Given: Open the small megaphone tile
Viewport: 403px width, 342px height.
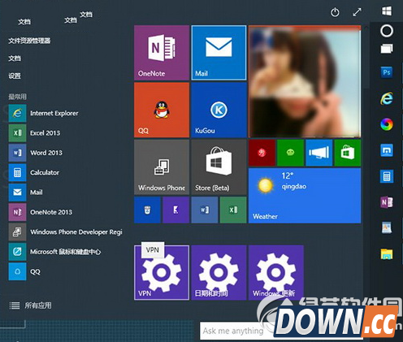Looking at the screenshot, I should pyautogui.click(x=319, y=153).
